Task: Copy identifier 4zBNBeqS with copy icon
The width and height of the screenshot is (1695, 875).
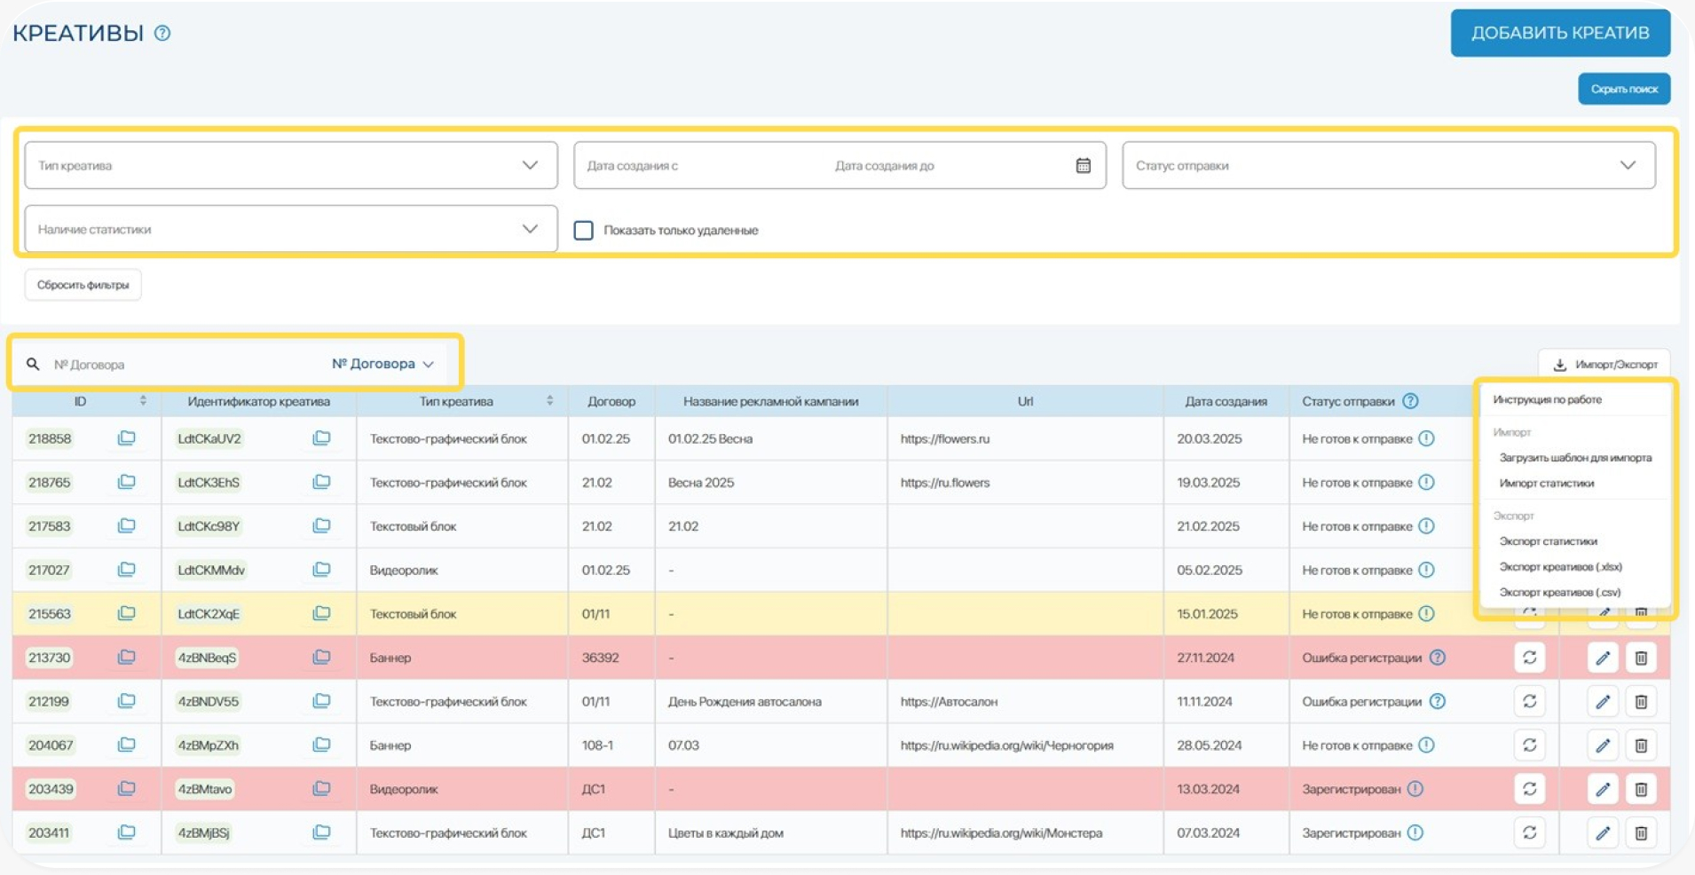Action: [321, 657]
